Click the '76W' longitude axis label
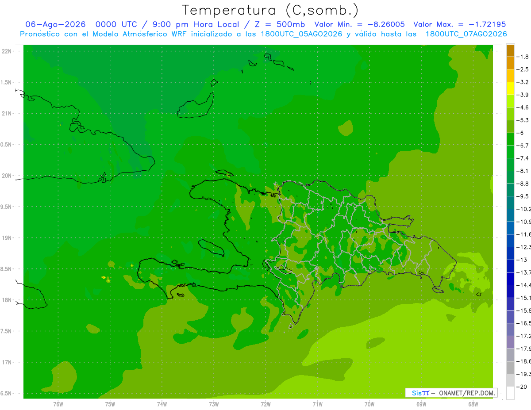Image resolution: width=531 pixels, height=410 pixels. [58, 404]
